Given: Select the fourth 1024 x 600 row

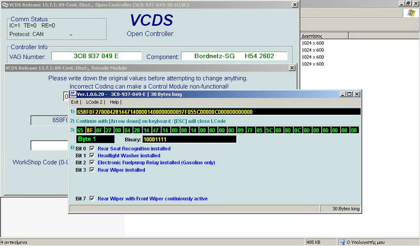Looking at the screenshot, I should [x=313, y=64].
